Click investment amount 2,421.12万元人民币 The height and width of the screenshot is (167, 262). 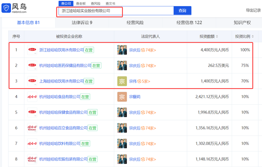coord(212,97)
